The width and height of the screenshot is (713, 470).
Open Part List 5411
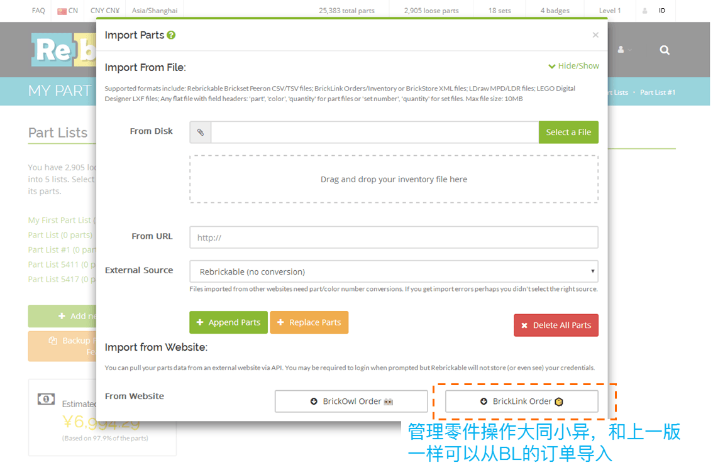pos(62,265)
